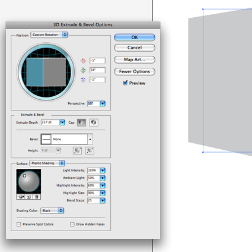Open Map Art dialog

135,59
